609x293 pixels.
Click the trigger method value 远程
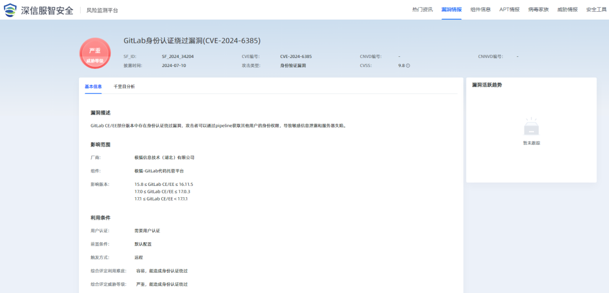click(x=139, y=258)
